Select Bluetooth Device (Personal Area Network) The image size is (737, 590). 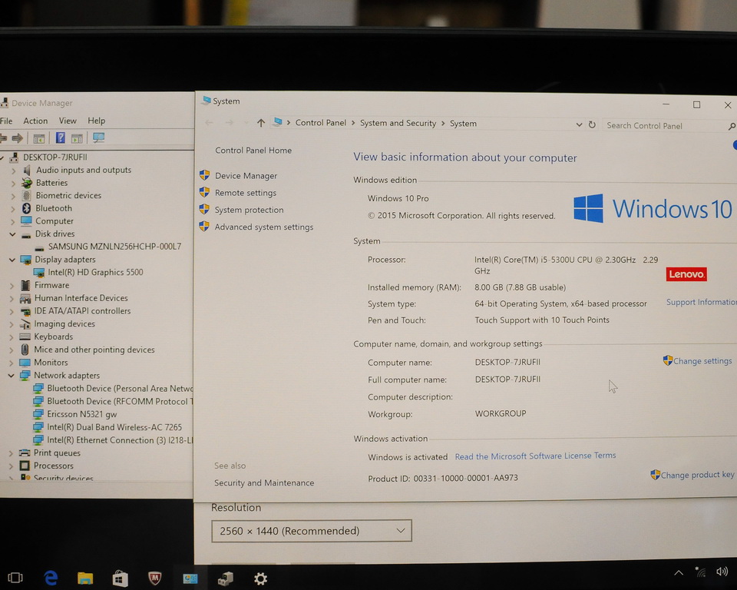(x=120, y=388)
